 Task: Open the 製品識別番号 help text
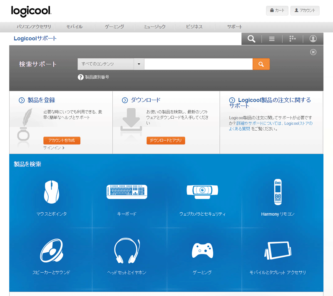click(x=97, y=77)
